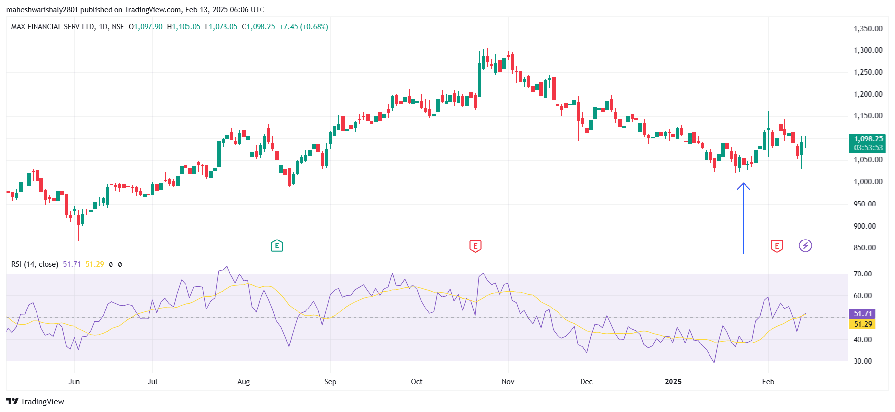The image size is (895, 412).
Task: Click the open value O1,097.90 in header
Action: click(146, 27)
